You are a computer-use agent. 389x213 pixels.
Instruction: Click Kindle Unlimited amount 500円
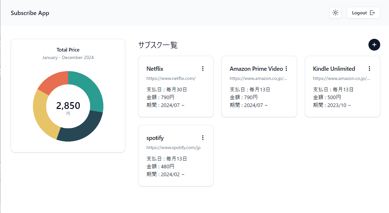click(334, 97)
